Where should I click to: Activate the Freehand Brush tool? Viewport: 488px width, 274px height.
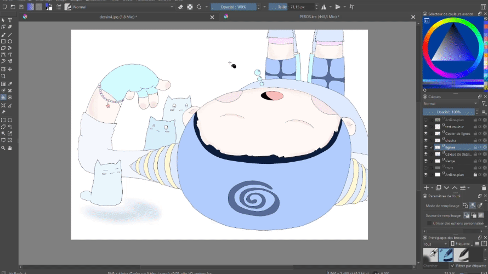coord(3,34)
